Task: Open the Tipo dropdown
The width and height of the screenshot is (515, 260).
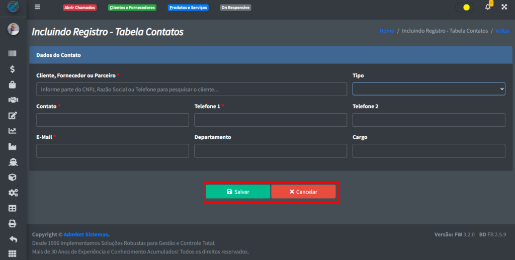Action: [428, 89]
